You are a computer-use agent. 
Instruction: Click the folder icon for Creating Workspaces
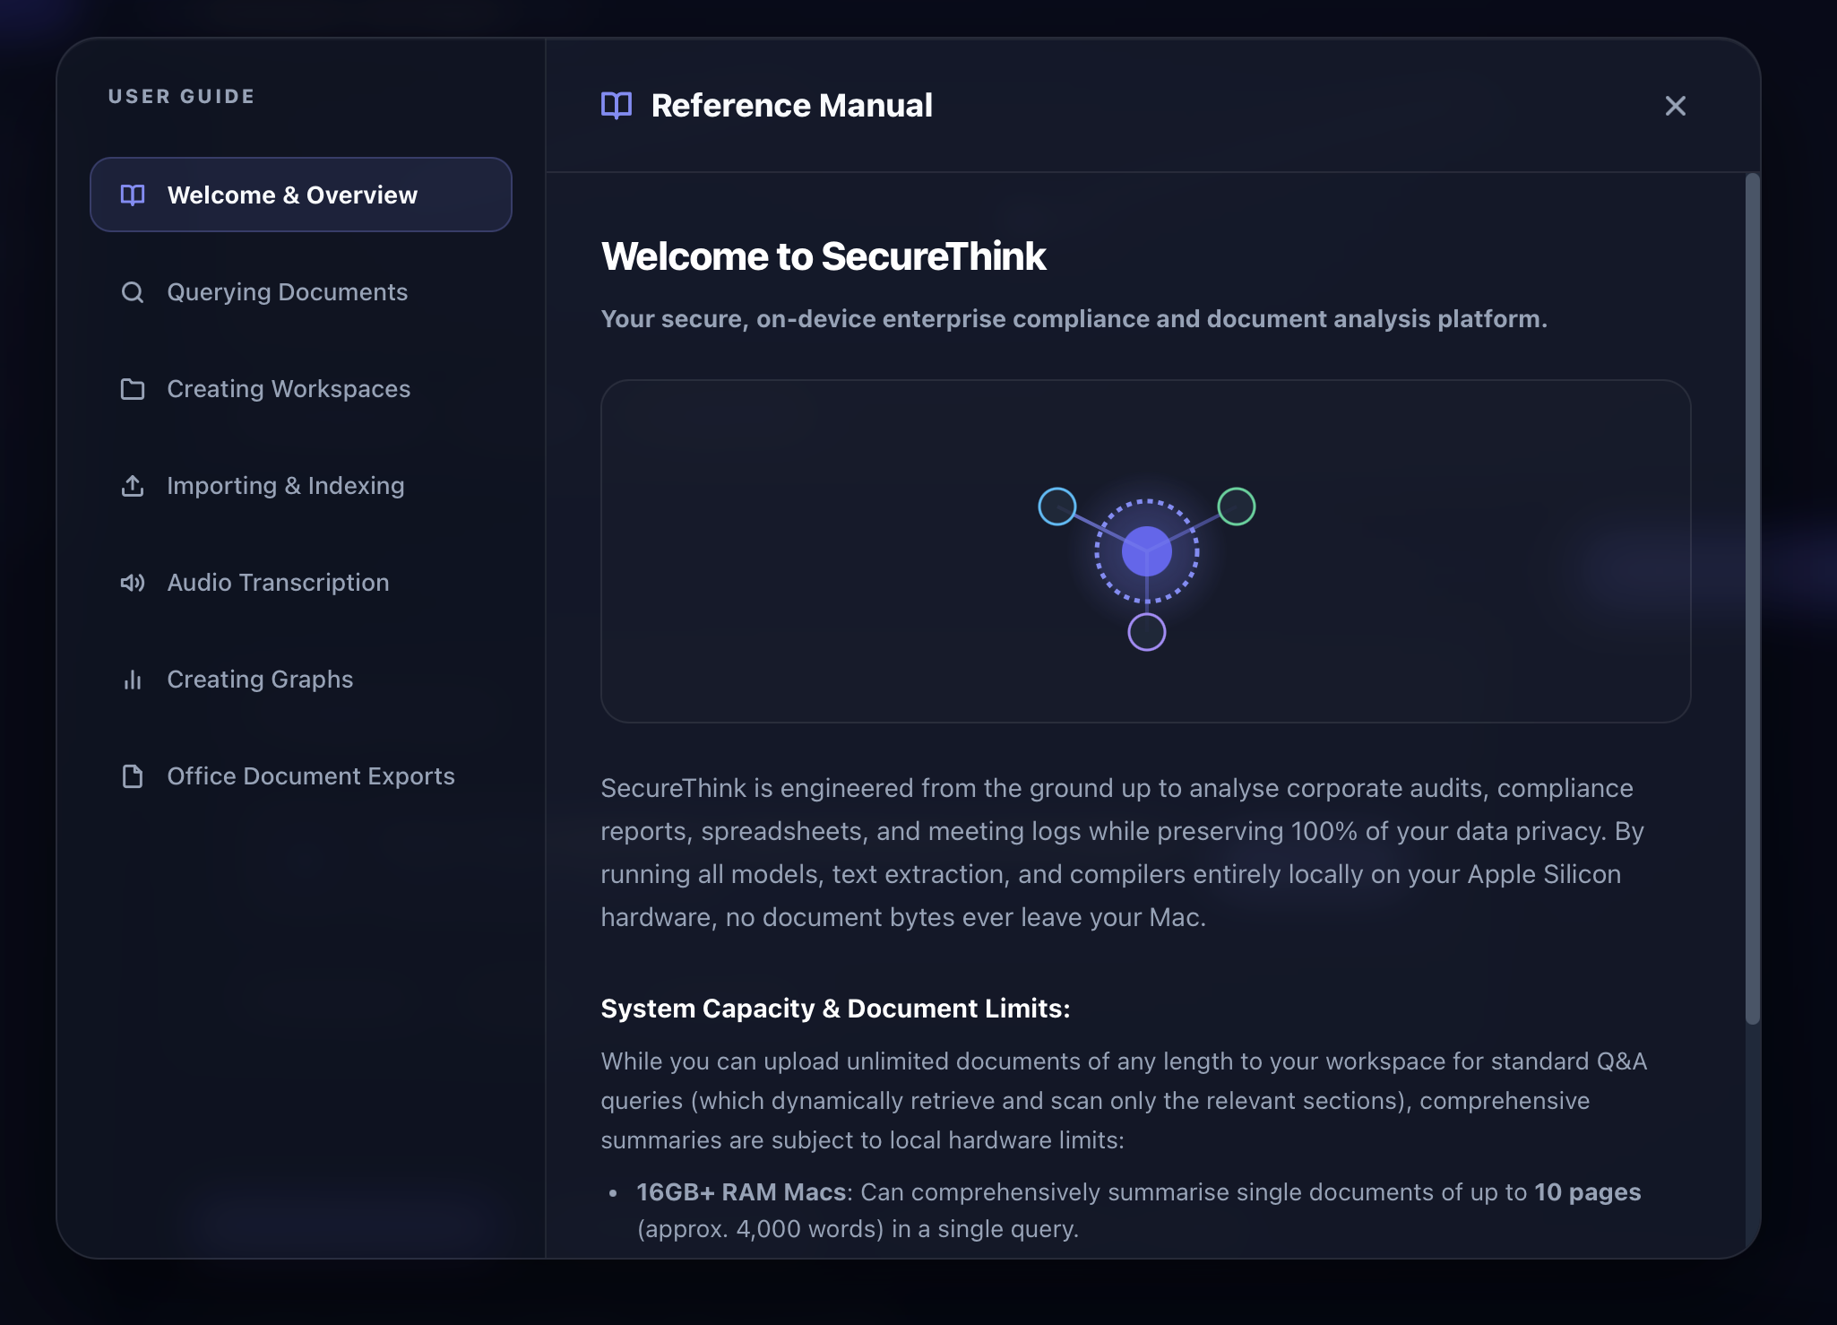coord(133,389)
